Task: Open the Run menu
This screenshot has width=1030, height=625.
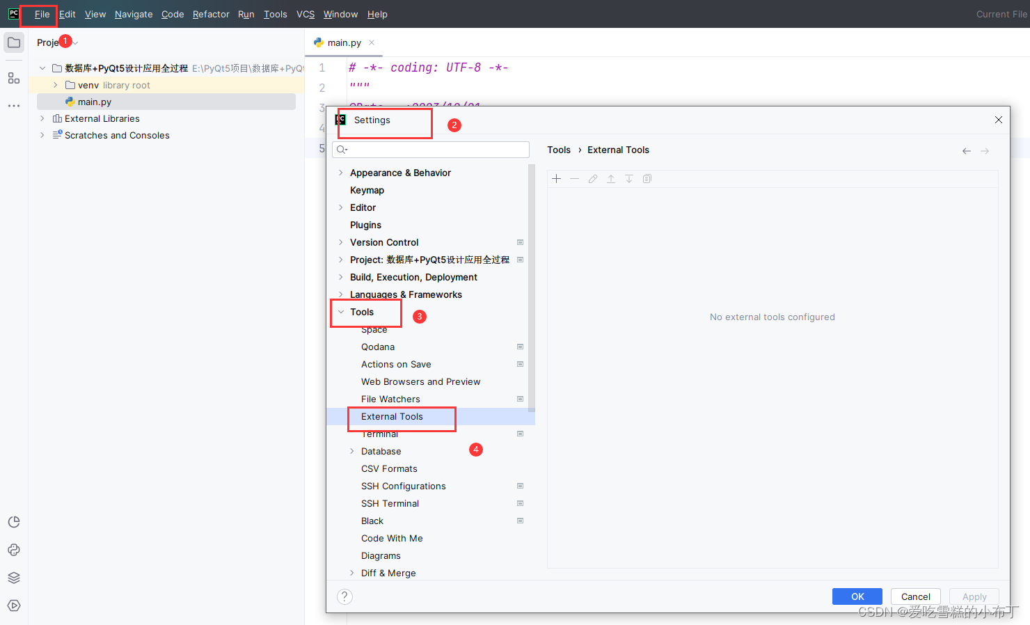Action: 246,14
